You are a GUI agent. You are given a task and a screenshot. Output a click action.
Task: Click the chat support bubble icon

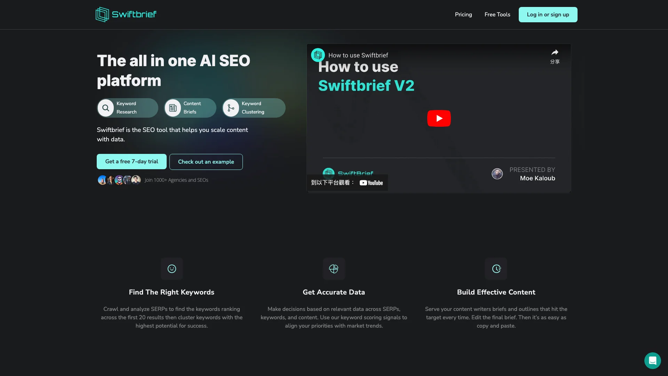652,360
